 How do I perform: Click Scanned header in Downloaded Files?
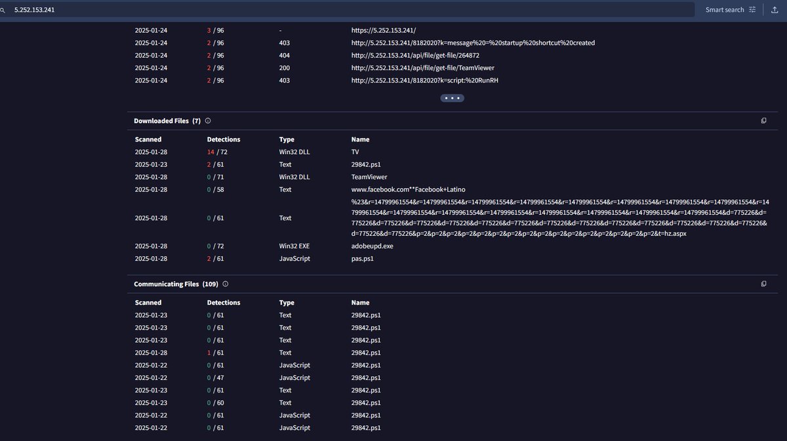click(x=148, y=140)
